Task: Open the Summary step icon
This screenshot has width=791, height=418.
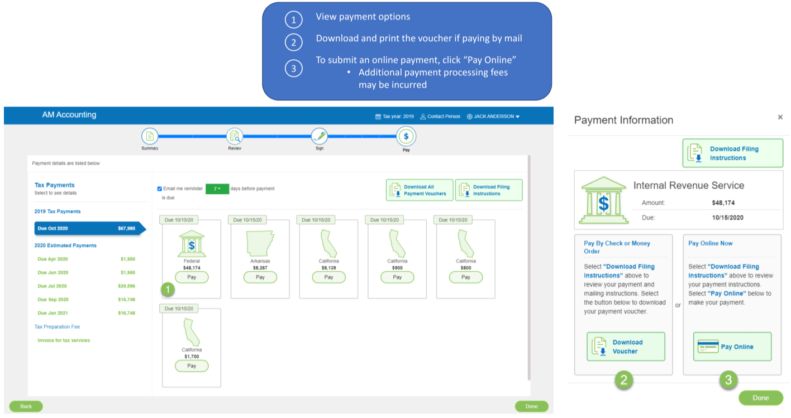Action: pos(149,136)
